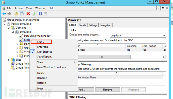Open View submenu arrow in context menu
173x99 pixels.
(x=75, y=62)
